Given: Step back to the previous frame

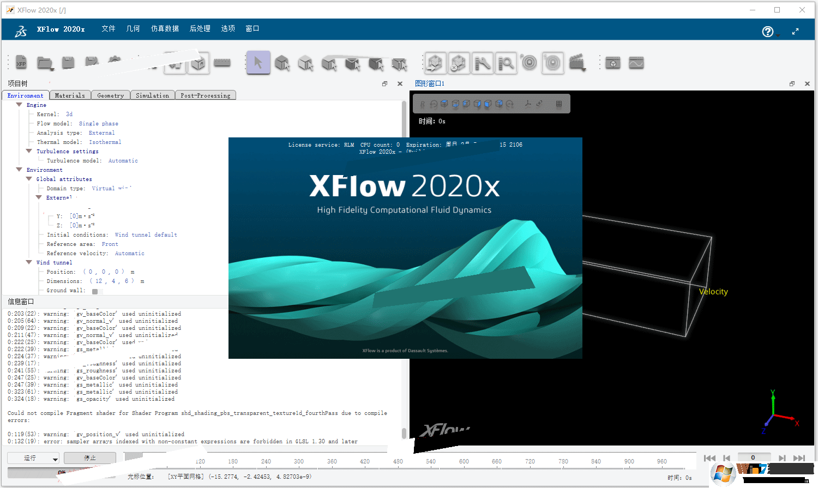Looking at the screenshot, I should click(x=726, y=458).
